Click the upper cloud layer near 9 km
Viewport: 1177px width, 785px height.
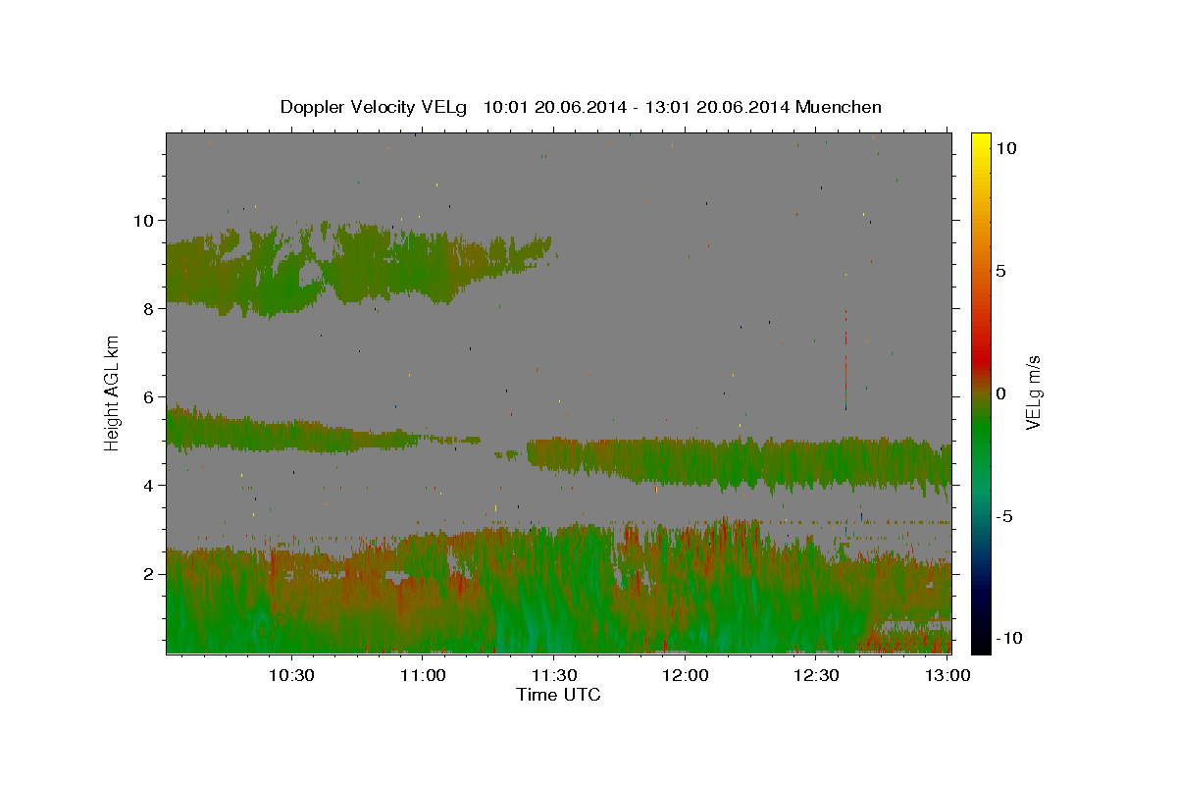[358, 270]
